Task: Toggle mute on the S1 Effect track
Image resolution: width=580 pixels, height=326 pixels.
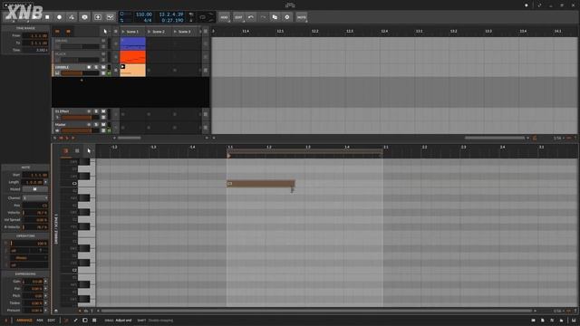Action: pos(103,111)
